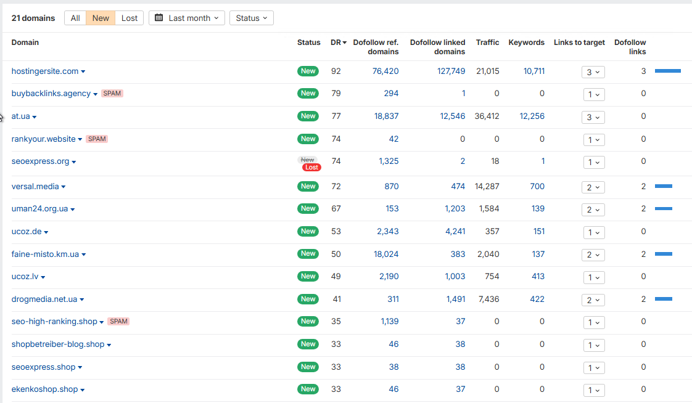Click dofollow links bar for versal.media
Screen dimensions: 692x403
coord(663,187)
